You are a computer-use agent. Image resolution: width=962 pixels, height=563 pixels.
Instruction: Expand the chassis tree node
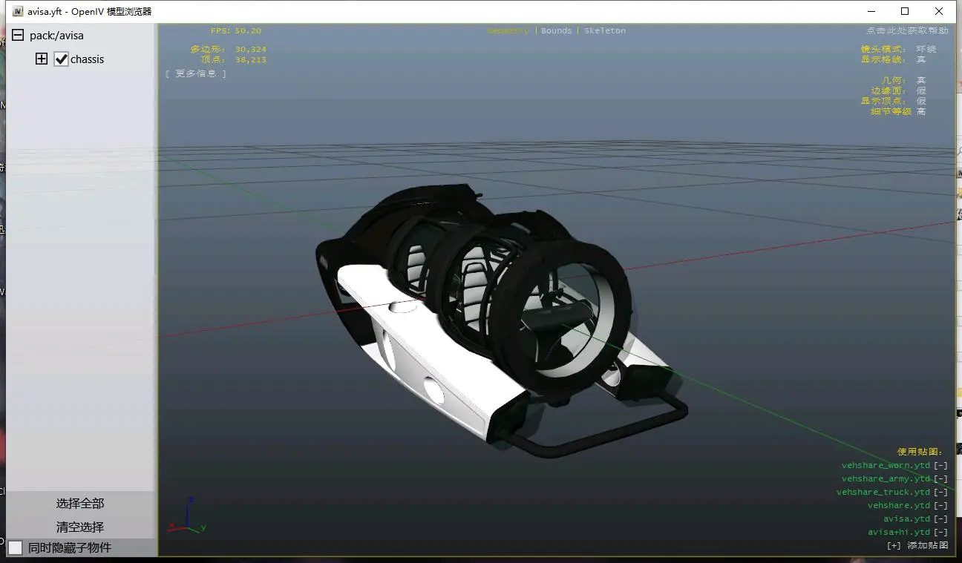tap(42, 59)
